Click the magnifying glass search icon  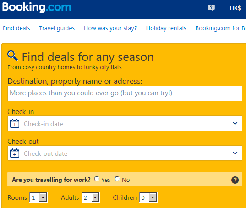pos(13,56)
